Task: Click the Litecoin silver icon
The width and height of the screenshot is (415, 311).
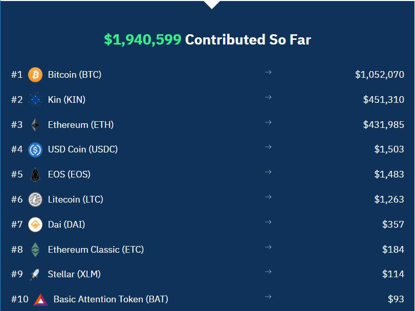Action: [35, 199]
